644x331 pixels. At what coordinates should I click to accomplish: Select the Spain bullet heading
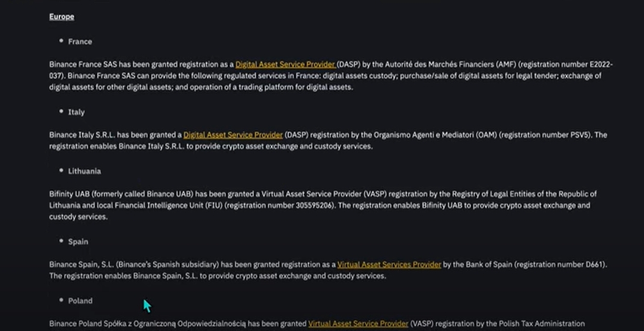78,242
